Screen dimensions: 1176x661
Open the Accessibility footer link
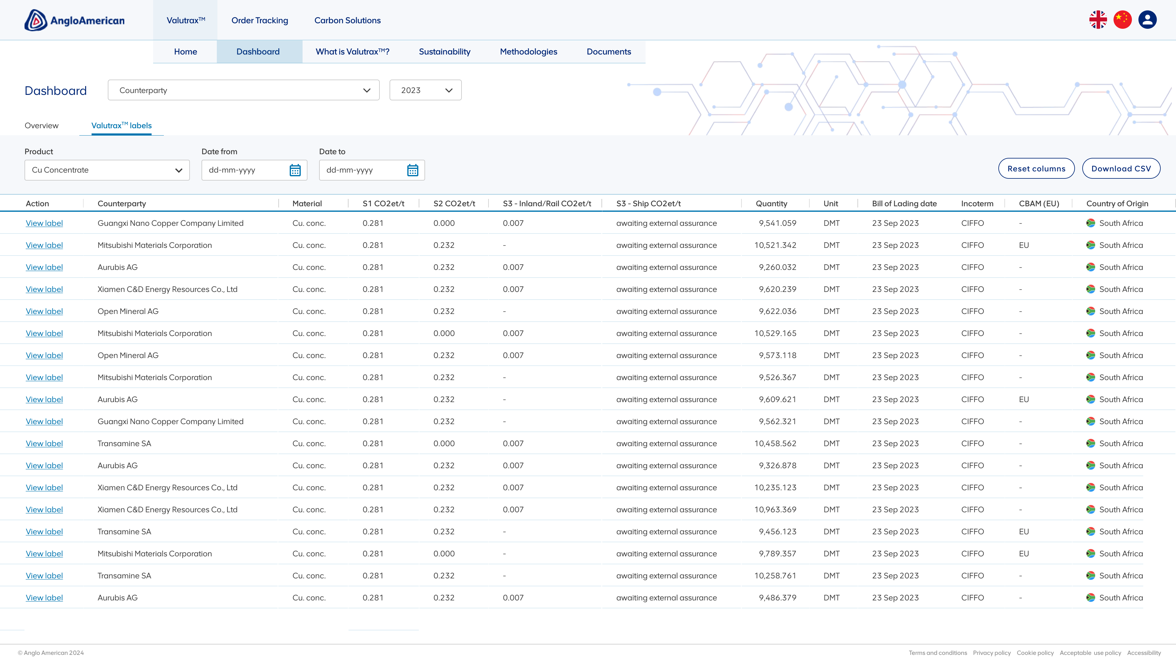(x=1144, y=653)
